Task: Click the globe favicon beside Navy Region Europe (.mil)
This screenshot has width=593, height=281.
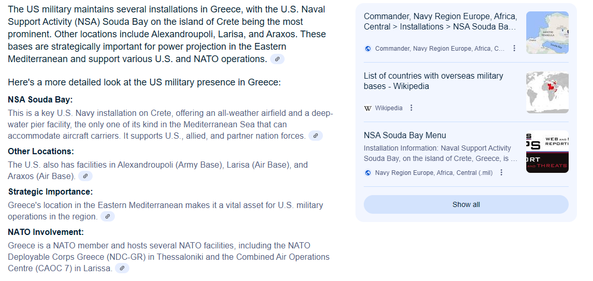Action: click(367, 173)
